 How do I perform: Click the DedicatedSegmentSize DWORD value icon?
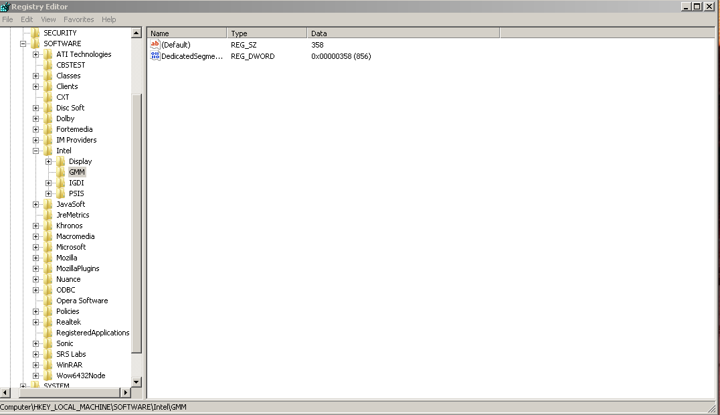coord(155,56)
